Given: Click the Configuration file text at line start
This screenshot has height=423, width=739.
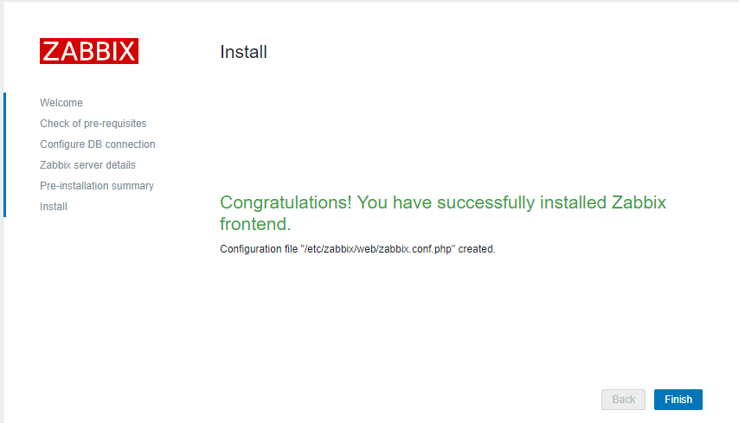Looking at the screenshot, I should (259, 249).
